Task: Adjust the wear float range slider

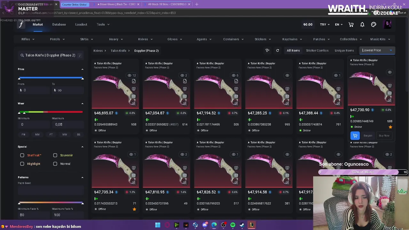Action: point(51,112)
